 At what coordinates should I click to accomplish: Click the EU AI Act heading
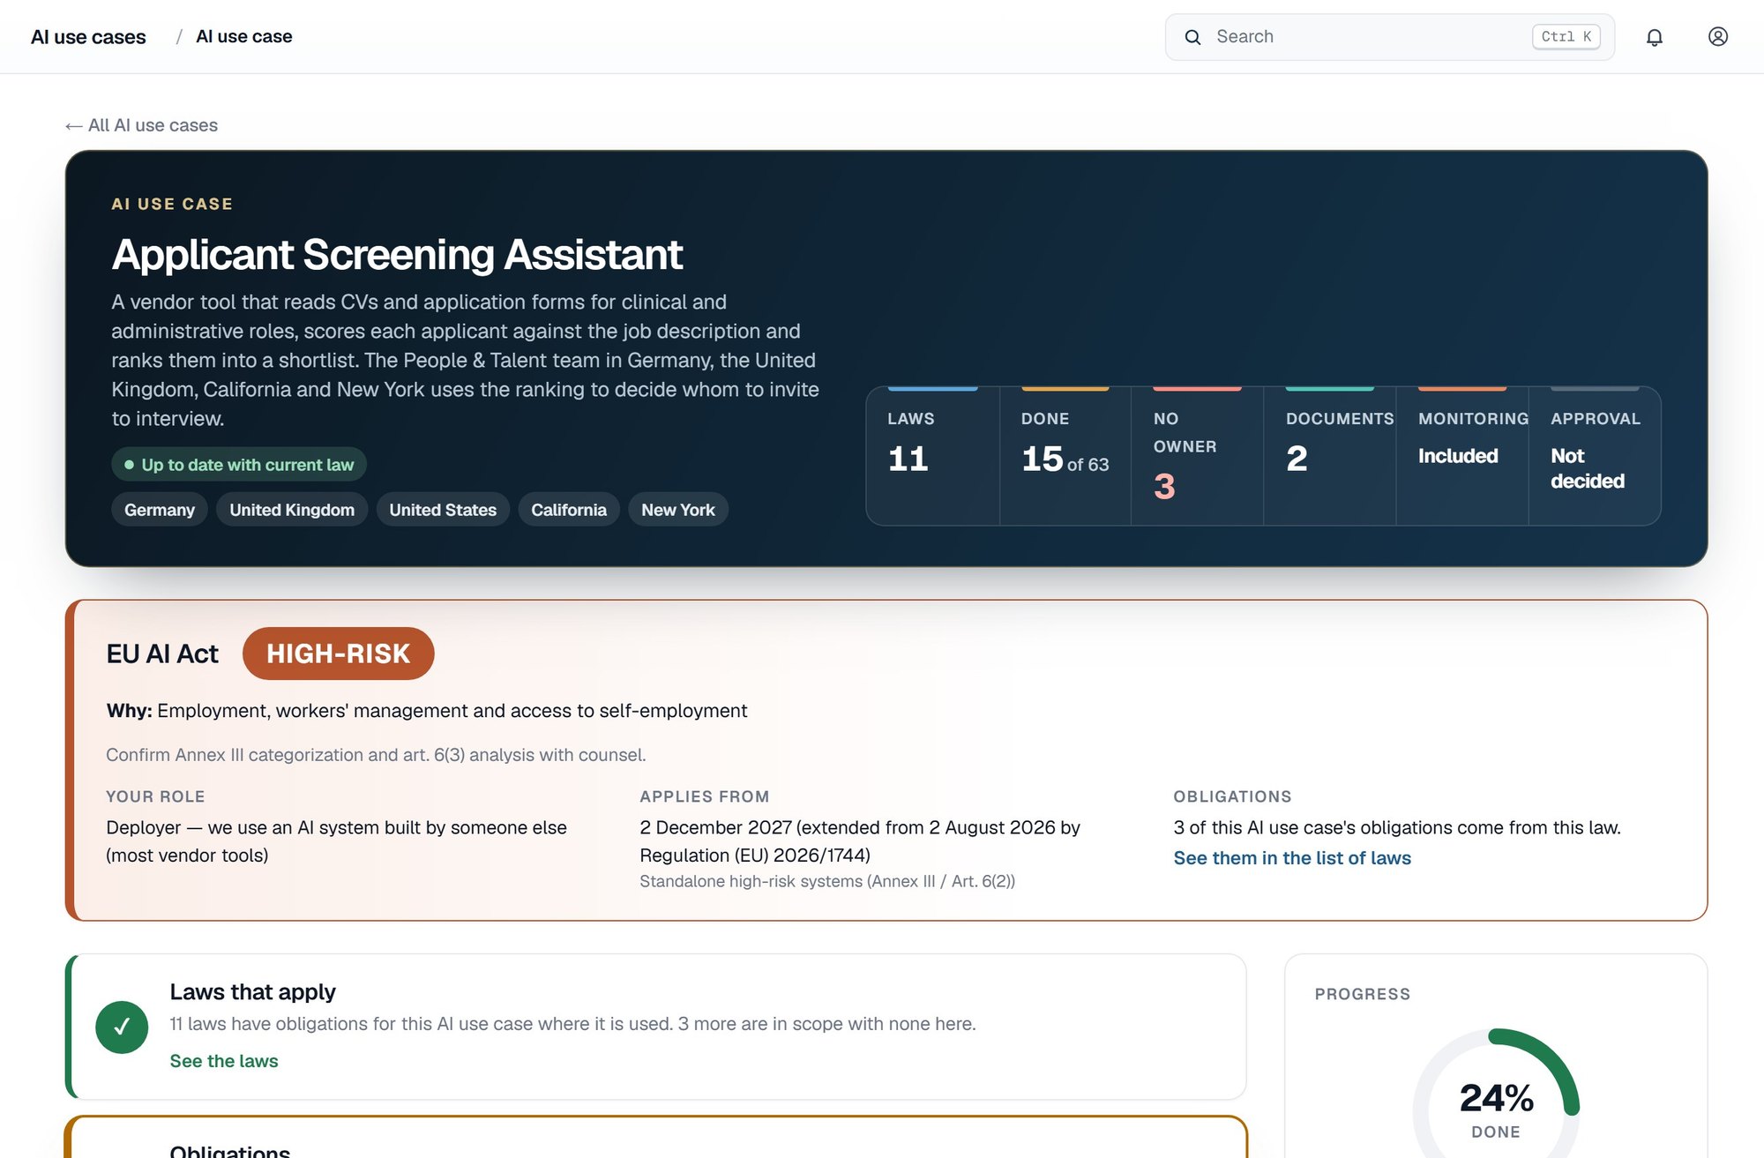tap(162, 654)
